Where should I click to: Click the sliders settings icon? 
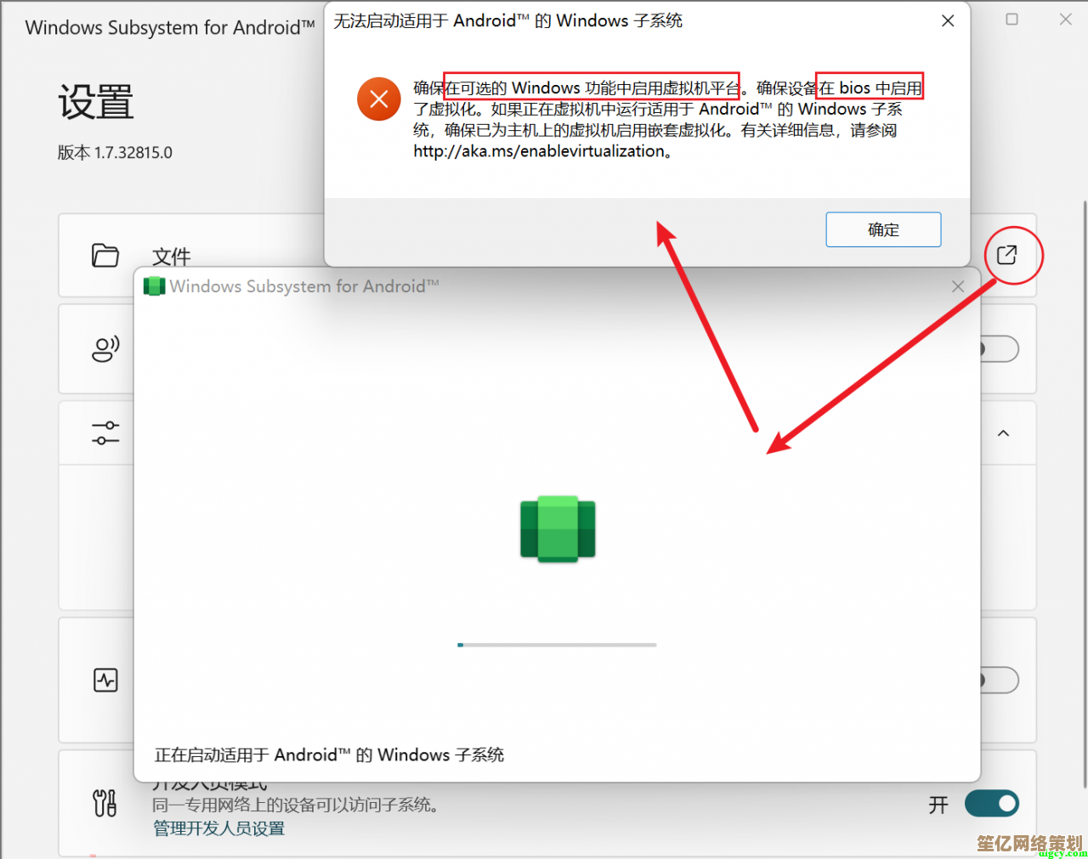click(105, 432)
